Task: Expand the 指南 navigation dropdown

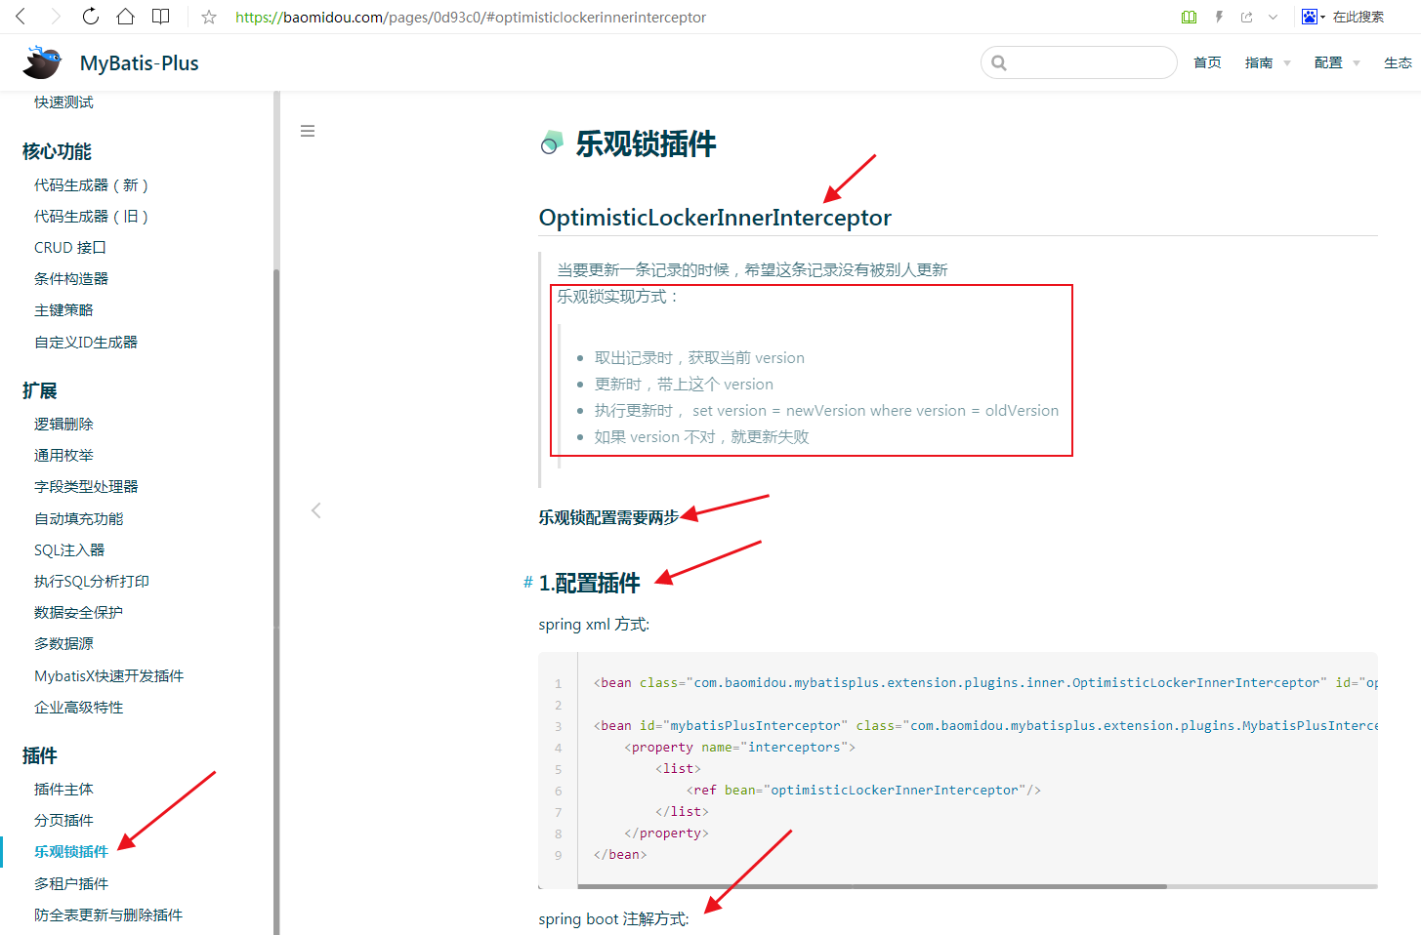Action: pos(1268,62)
